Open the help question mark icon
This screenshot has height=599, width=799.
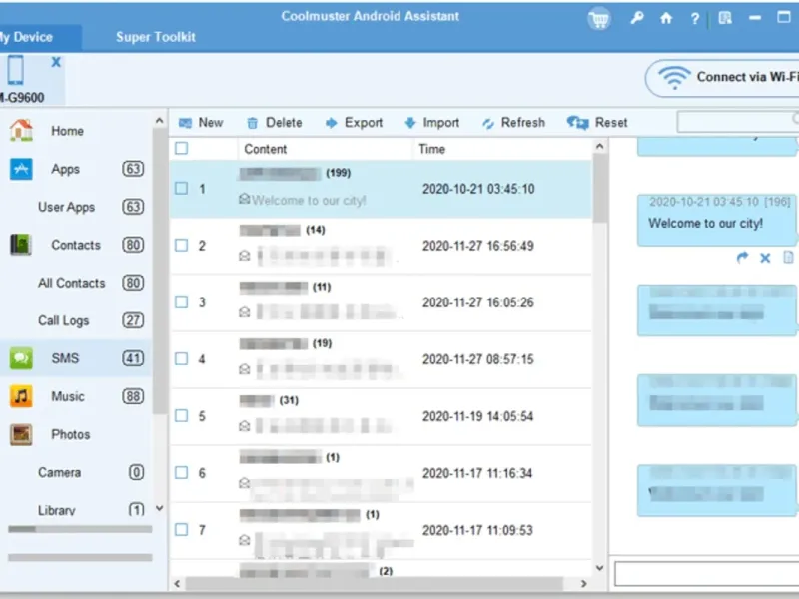pyautogui.click(x=694, y=19)
